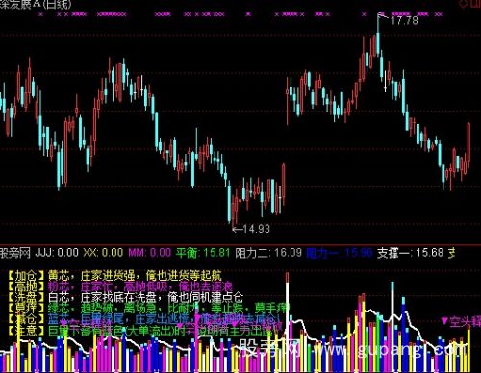481x373 pixels.
Task: Click the 阻力二: 16.09 readout
Action: coord(268,253)
